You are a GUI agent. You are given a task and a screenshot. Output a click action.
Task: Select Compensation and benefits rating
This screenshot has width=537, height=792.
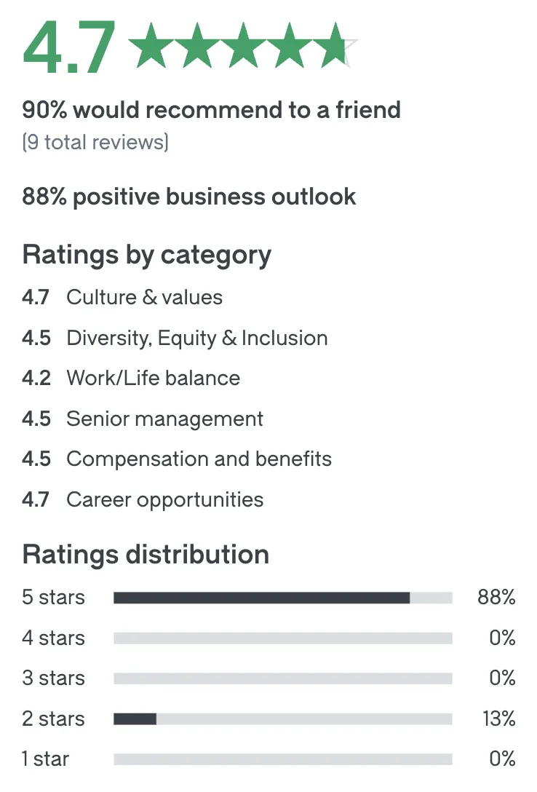coord(177,459)
